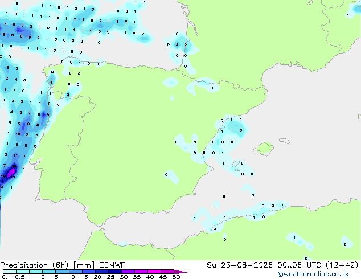Viewport: 361px width, 279px height.
Task: Click the 'ECMWF' model label
Action: tap(112, 265)
